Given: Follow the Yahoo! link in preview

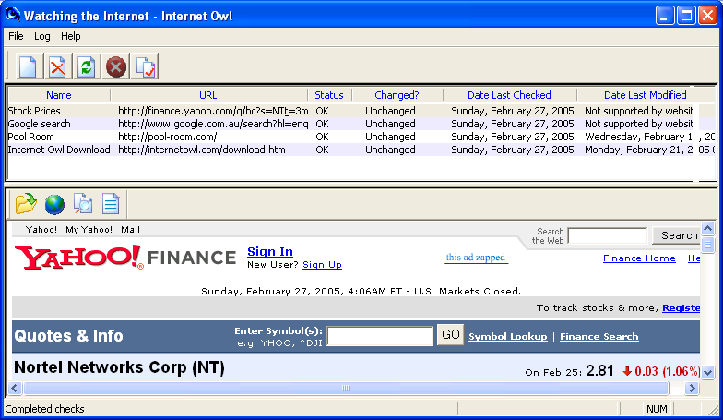Looking at the screenshot, I should click(x=41, y=229).
